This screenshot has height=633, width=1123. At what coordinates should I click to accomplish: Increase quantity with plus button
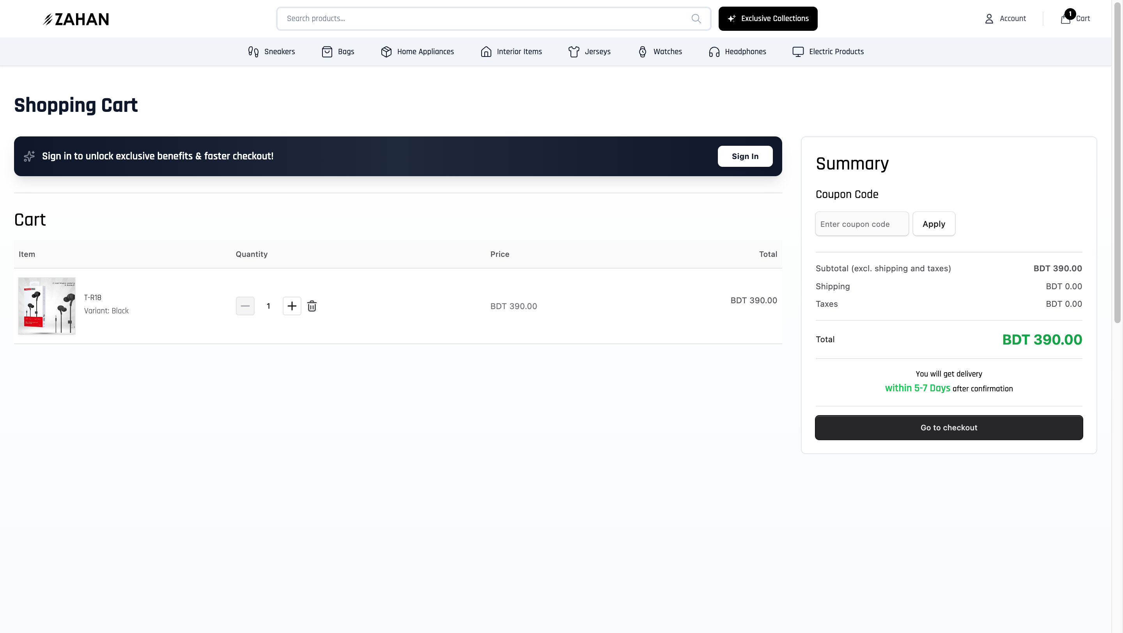click(292, 306)
